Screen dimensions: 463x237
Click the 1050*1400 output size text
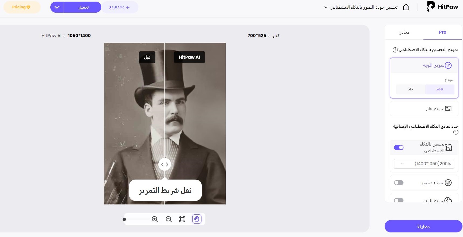[79, 36]
